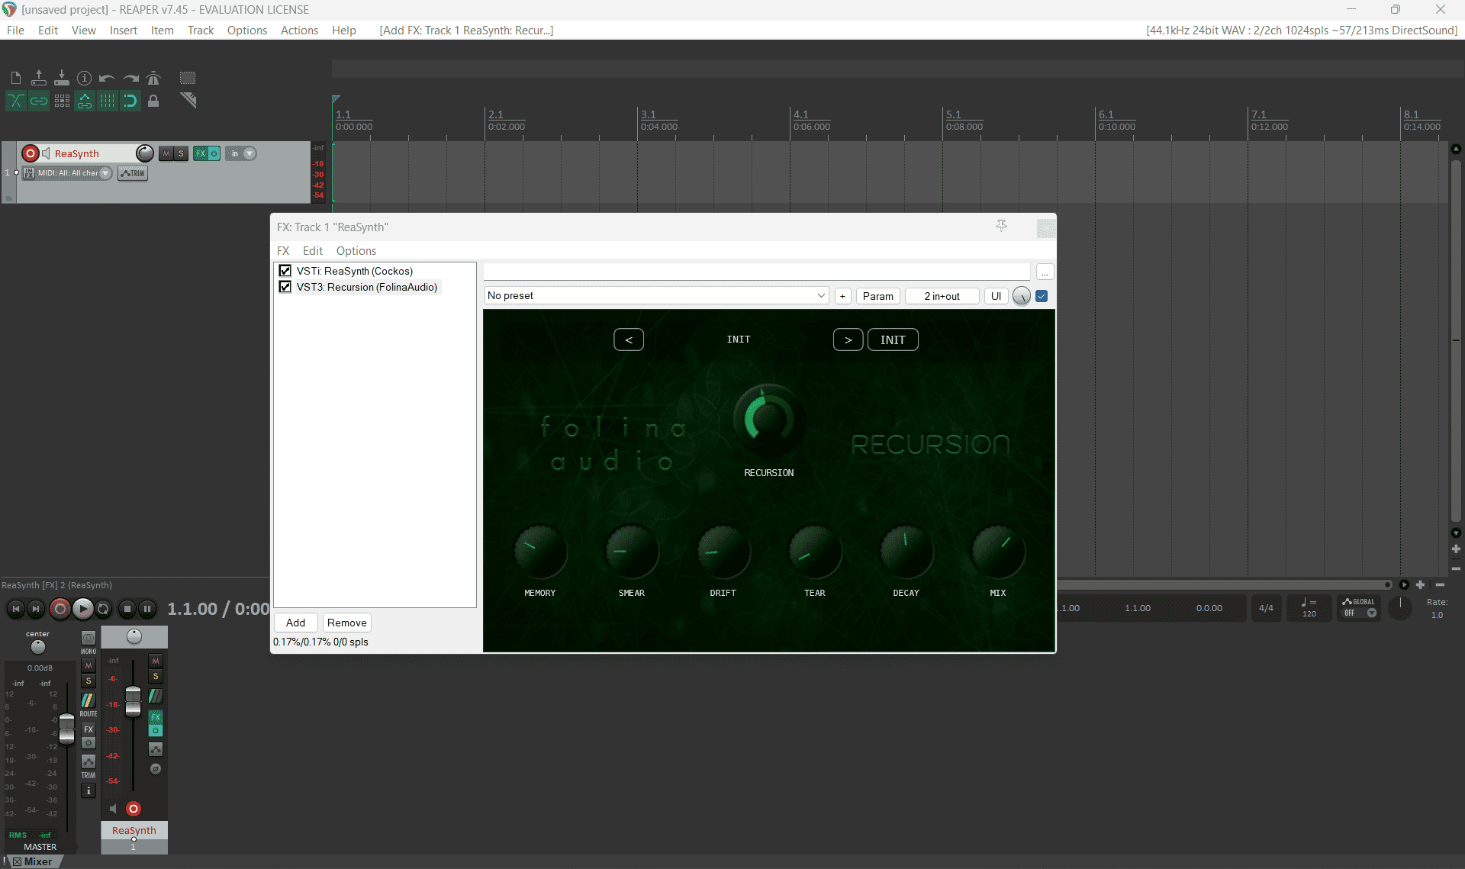Toggle the lock padlock icon
This screenshot has width=1465, height=869.
click(153, 101)
